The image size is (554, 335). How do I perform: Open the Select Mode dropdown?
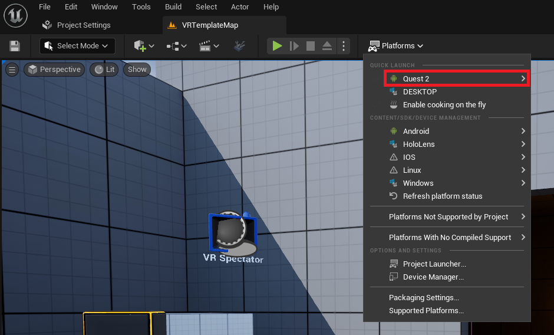pos(77,46)
